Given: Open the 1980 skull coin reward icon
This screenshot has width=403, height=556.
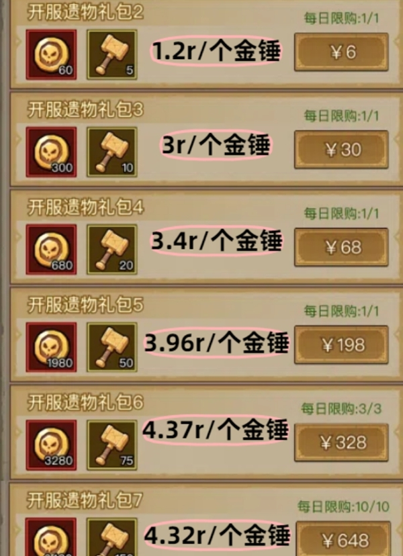Looking at the screenshot, I should (51, 347).
